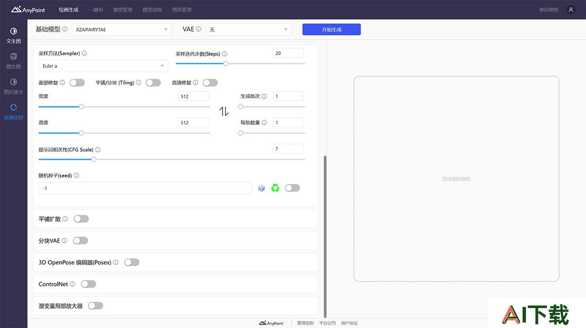
Task: Switch to the 绘画生成 tab
Action: coord(69,10)
